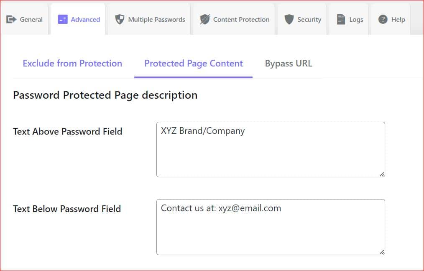Open the Content Protection tab
This screenshot has height=271, width=424.
point(234,19)
